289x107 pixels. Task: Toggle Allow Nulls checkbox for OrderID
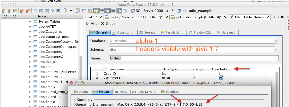221,74
